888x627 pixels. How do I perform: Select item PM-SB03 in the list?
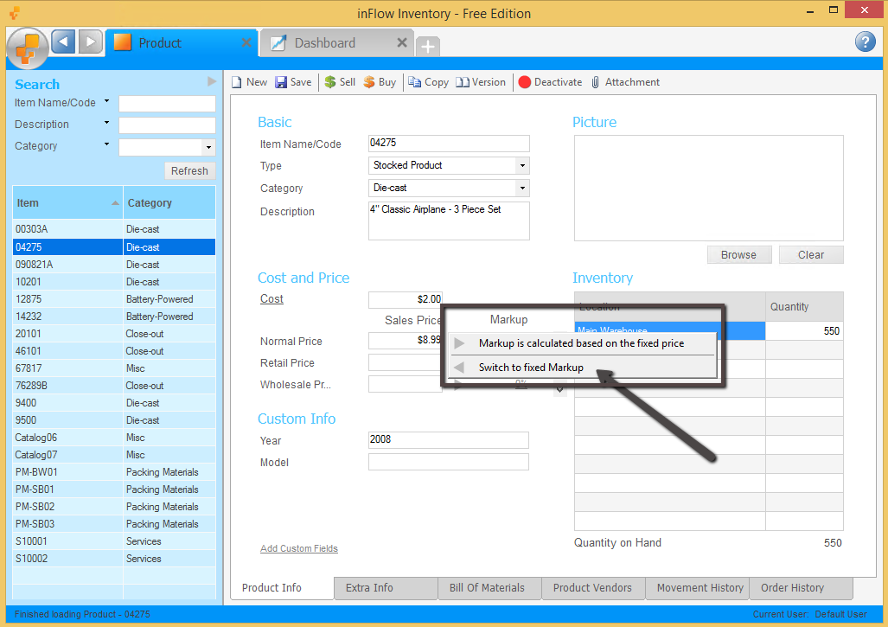pyautogui.click(x=114, y=524)
